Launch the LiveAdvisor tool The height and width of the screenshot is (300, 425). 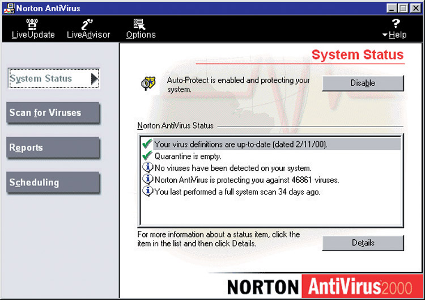pos(88,29)
